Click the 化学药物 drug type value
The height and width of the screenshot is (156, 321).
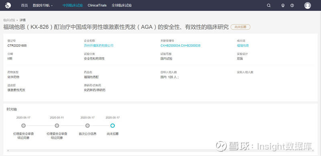tap(14, 77)
